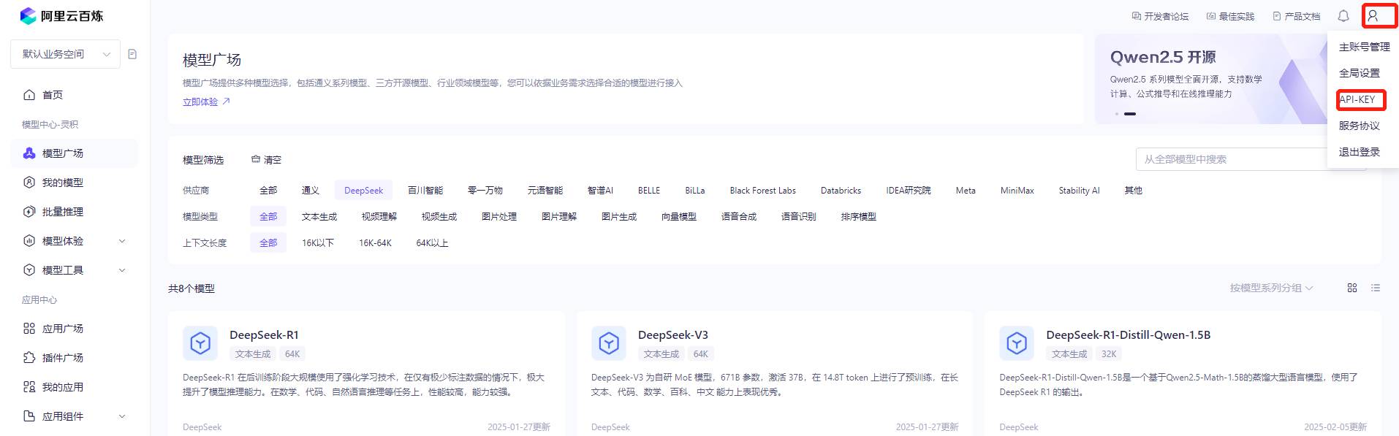Click the 我的模型 sidebar icon
Screen dimensions: 1399x436
coord(29,183)
